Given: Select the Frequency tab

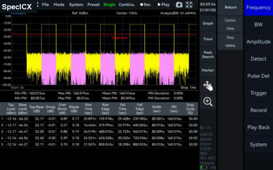Looking at the screenshot, I should [x=258, y=8].
